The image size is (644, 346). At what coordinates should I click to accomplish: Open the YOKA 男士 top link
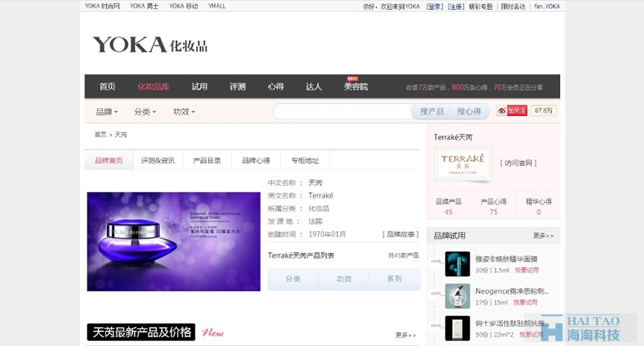(144, 6)
